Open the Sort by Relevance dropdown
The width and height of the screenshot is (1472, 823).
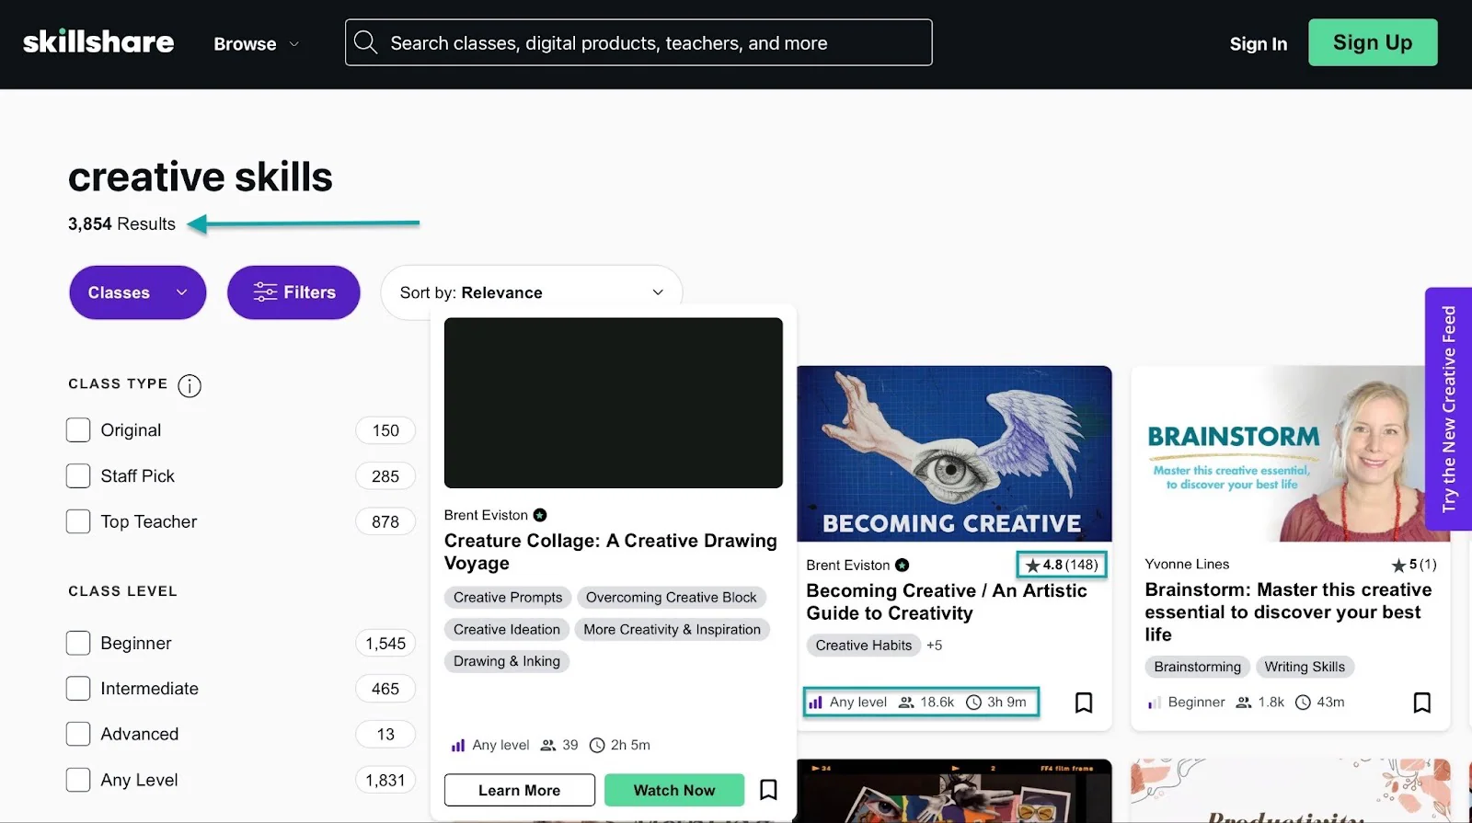[531, 292]
